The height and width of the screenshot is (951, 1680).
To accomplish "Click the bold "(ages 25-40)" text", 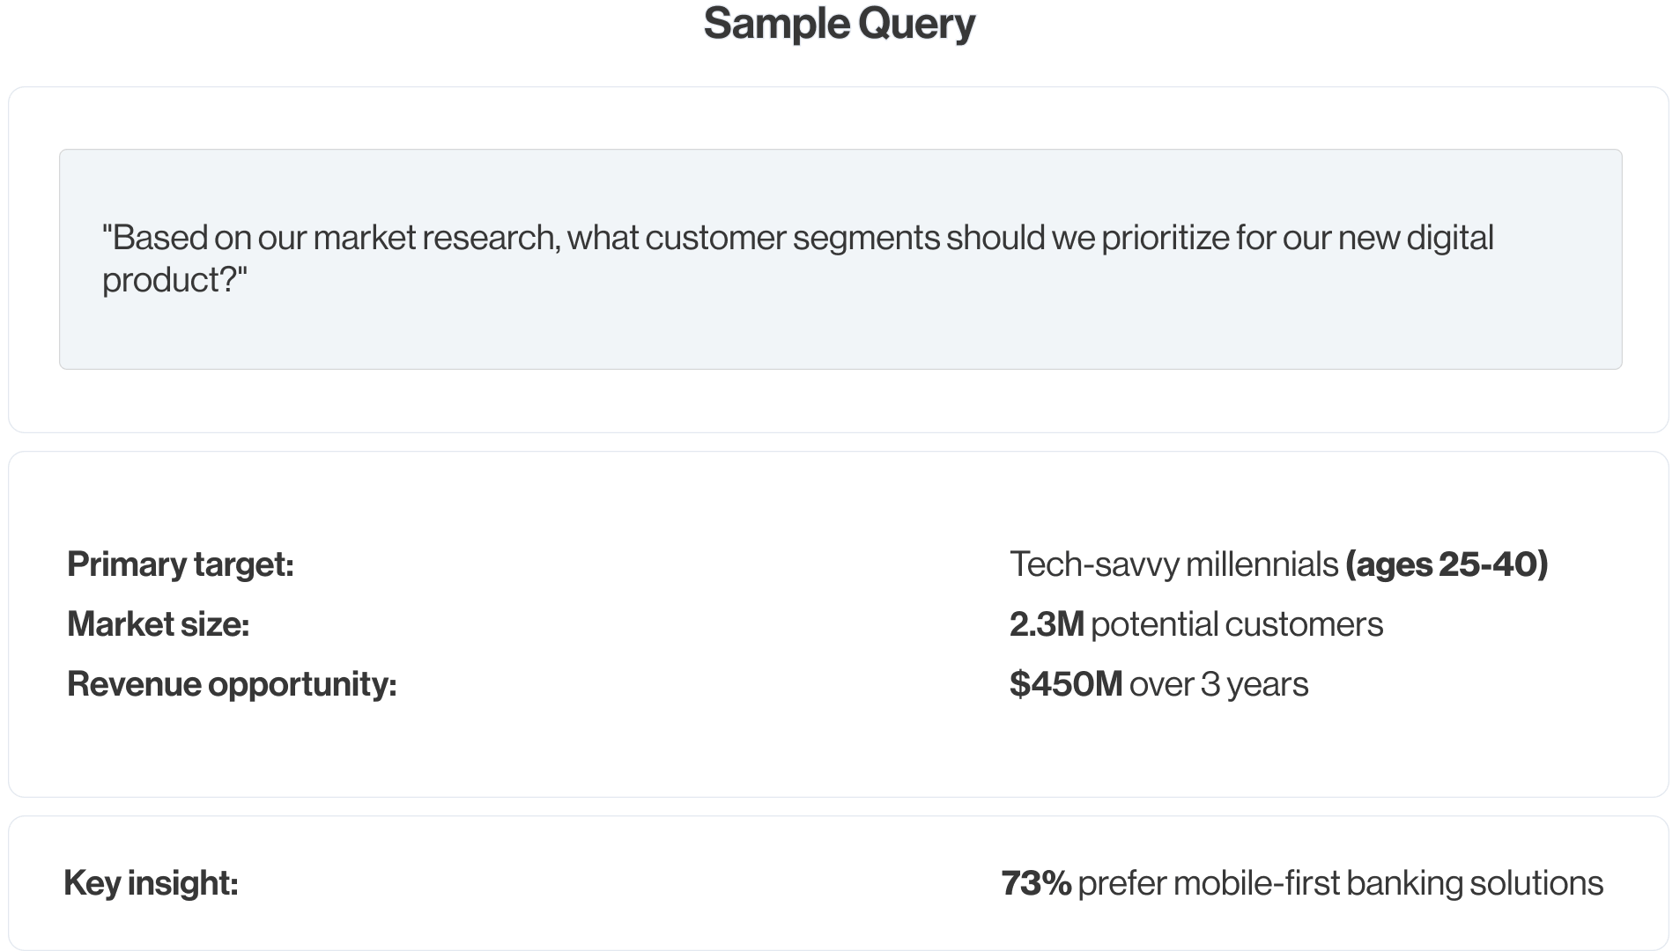I will [x=1447, y=564].
